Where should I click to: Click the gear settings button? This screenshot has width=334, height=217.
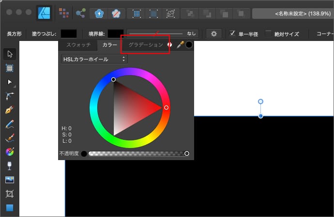tap(214, 34)
